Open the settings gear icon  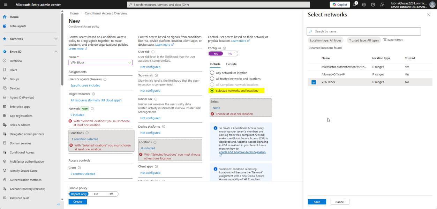[x=364, y=5]
